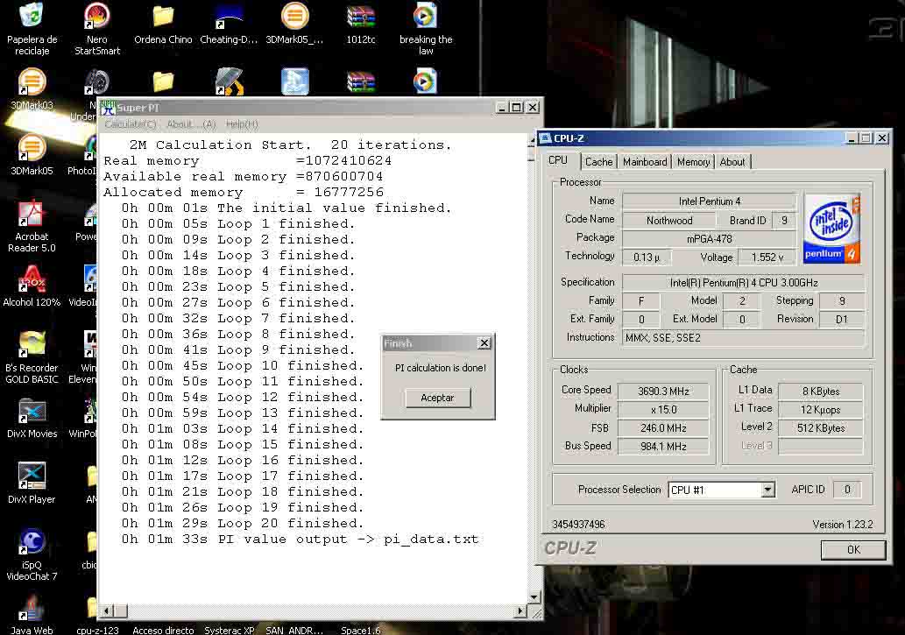Open the Help(H) menu in Super PI
The height and width of the screenshot is (635, 905).
[242, 124]
